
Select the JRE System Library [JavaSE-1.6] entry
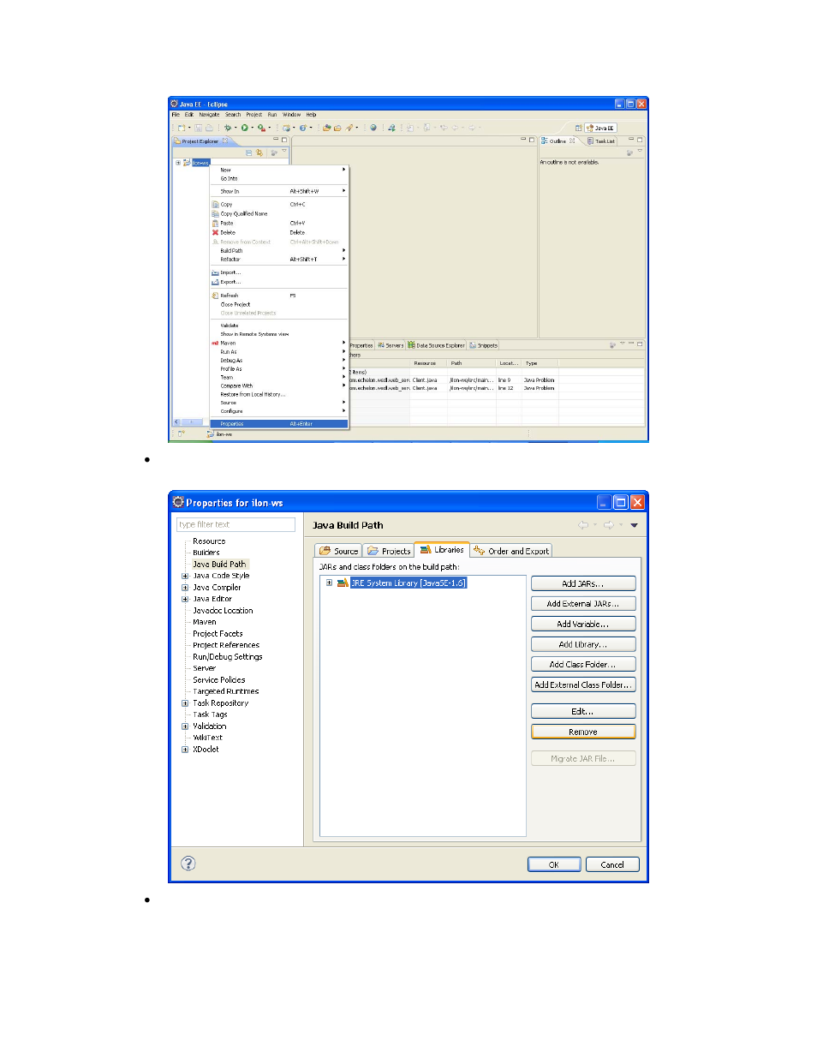tap(408, 583)
